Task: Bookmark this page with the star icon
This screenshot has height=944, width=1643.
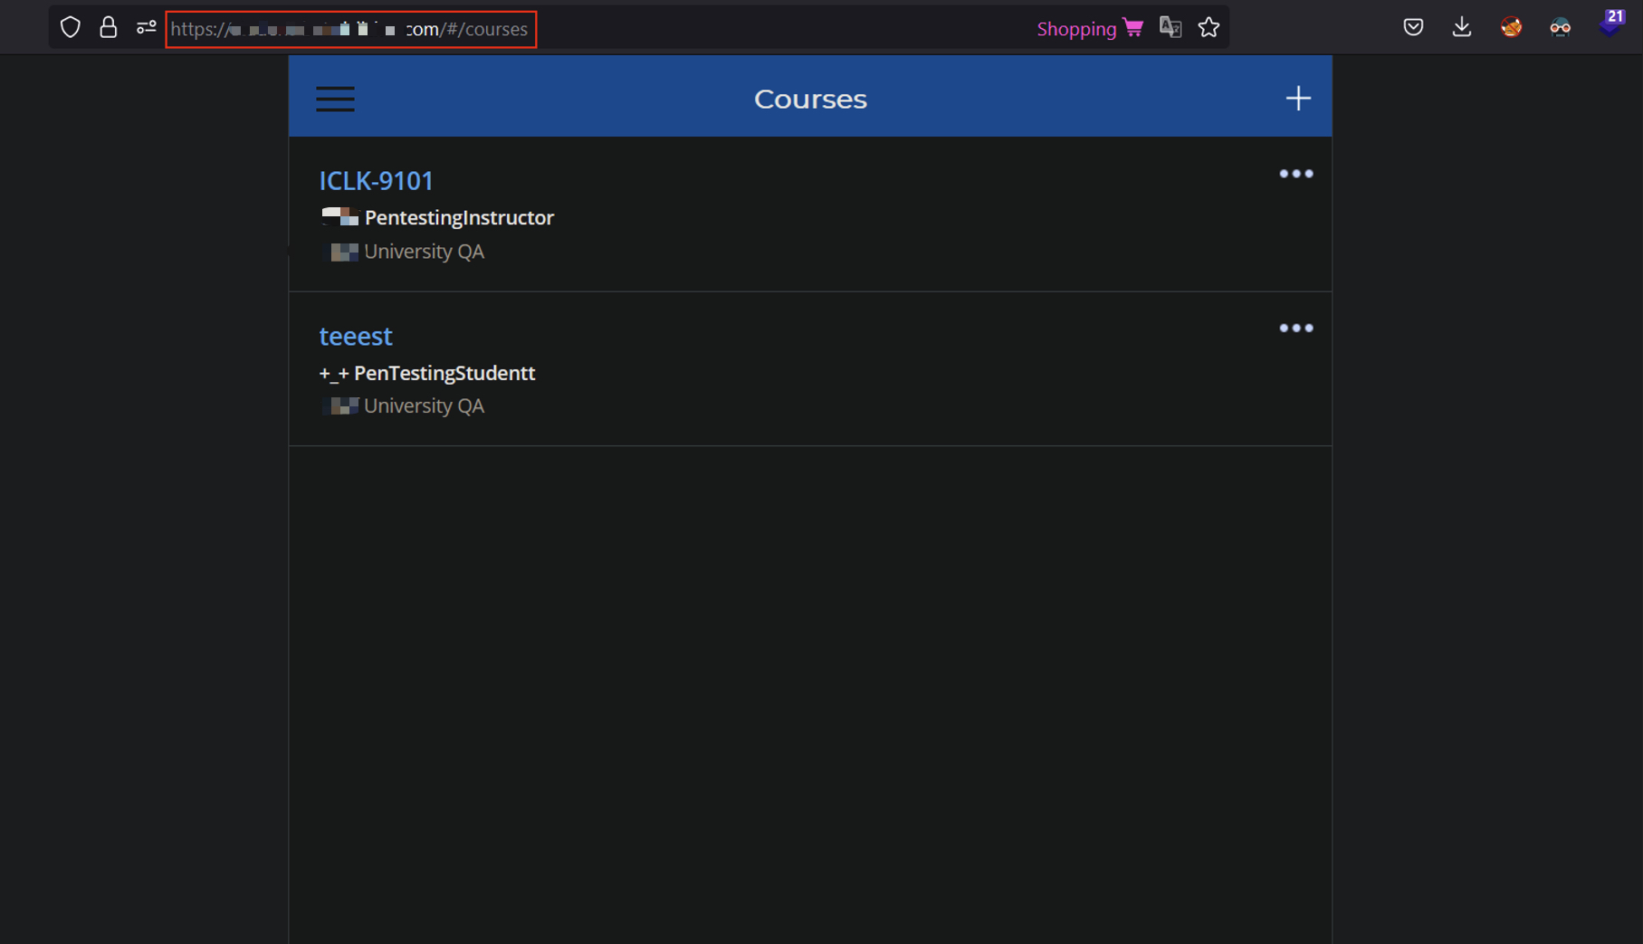Action: (x=1208, y=28)
